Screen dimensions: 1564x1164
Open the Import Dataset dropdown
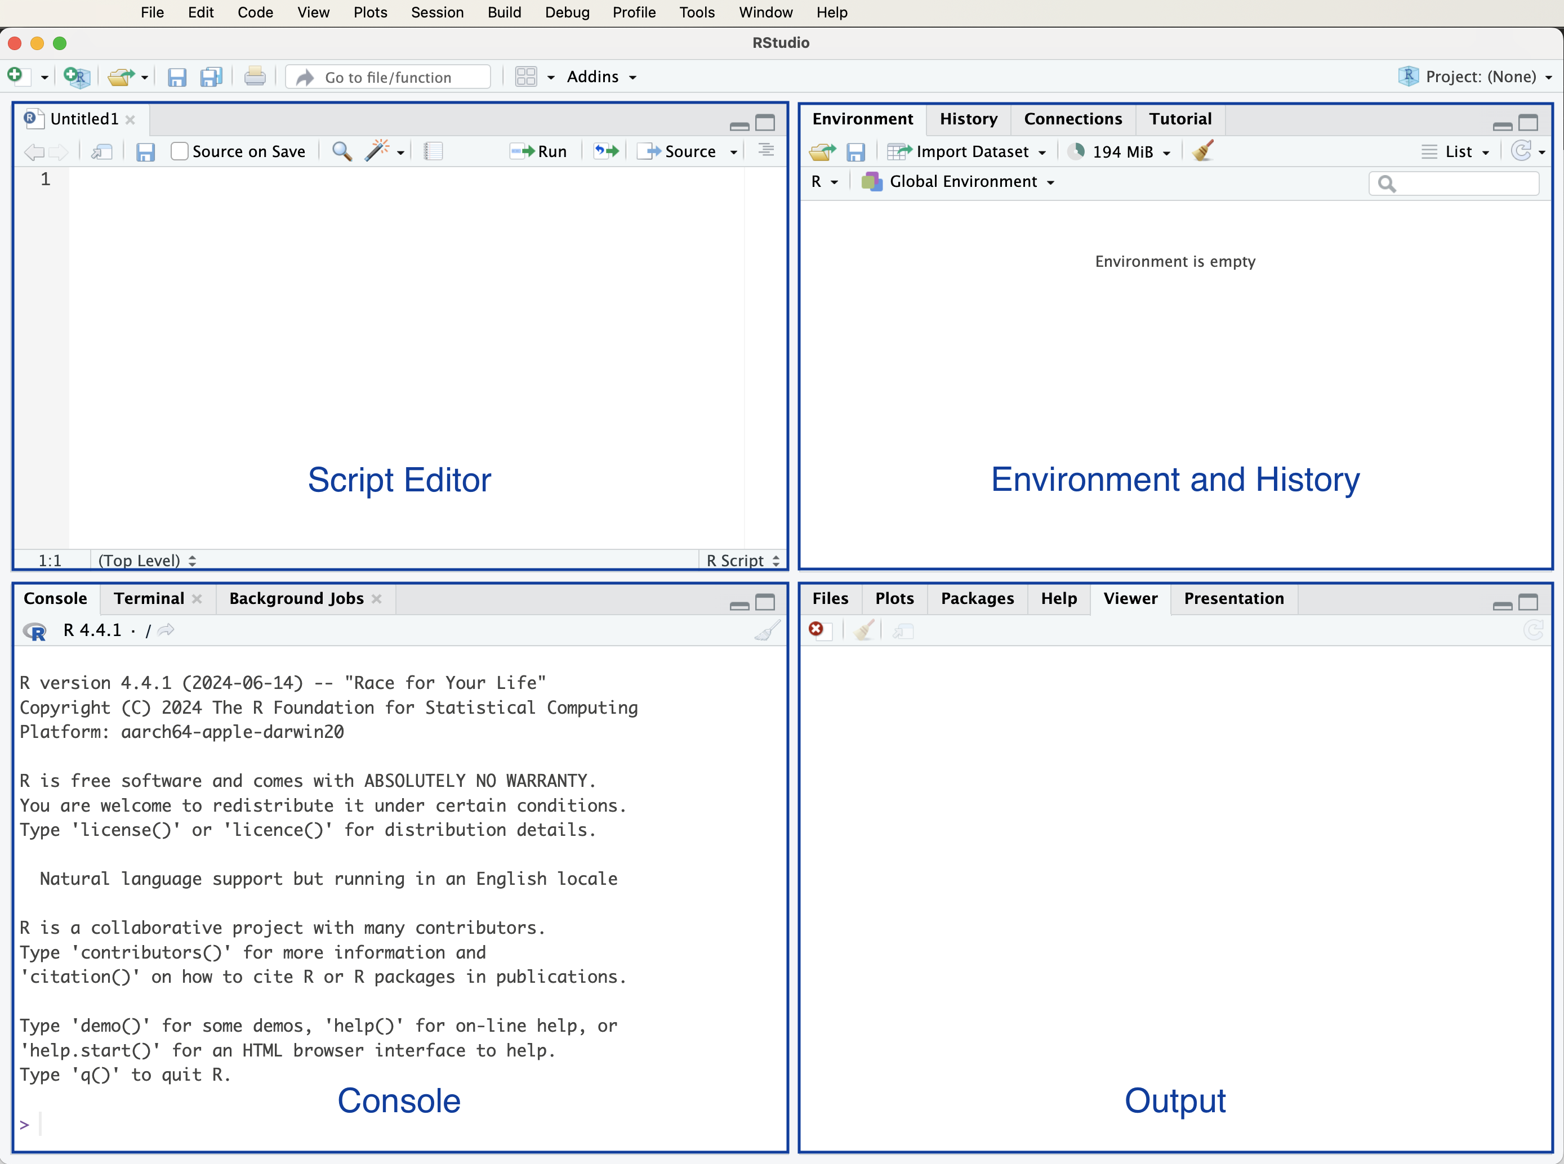tap(967, 151)
